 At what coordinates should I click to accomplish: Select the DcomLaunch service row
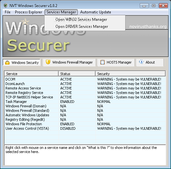click(x=85, y=84)
